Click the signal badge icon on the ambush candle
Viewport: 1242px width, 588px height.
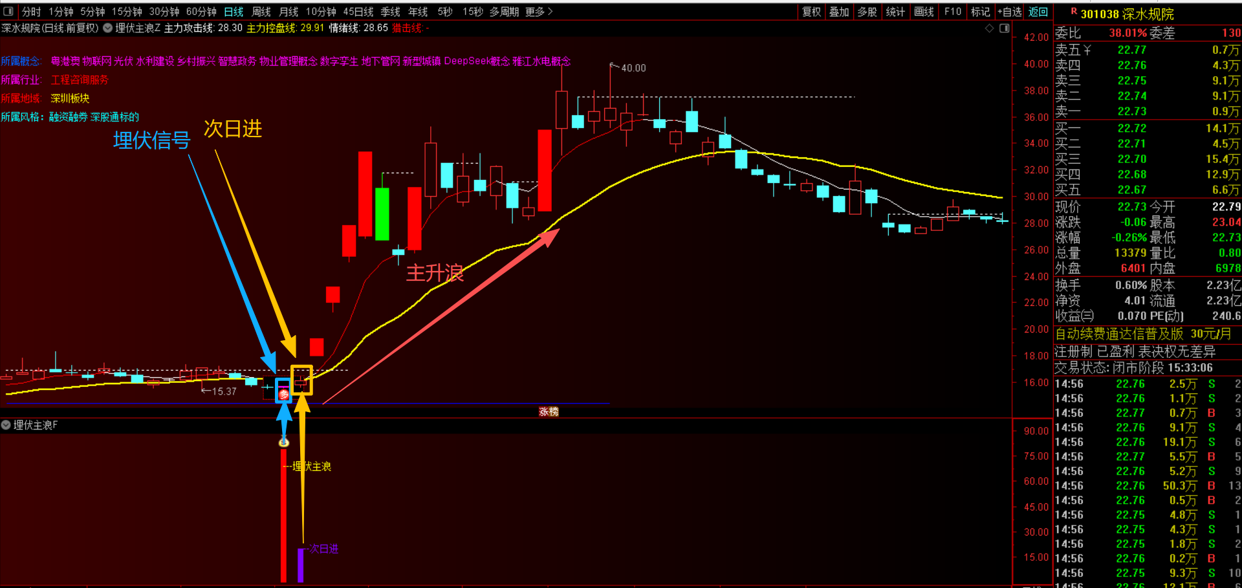[x=283, y=394]
